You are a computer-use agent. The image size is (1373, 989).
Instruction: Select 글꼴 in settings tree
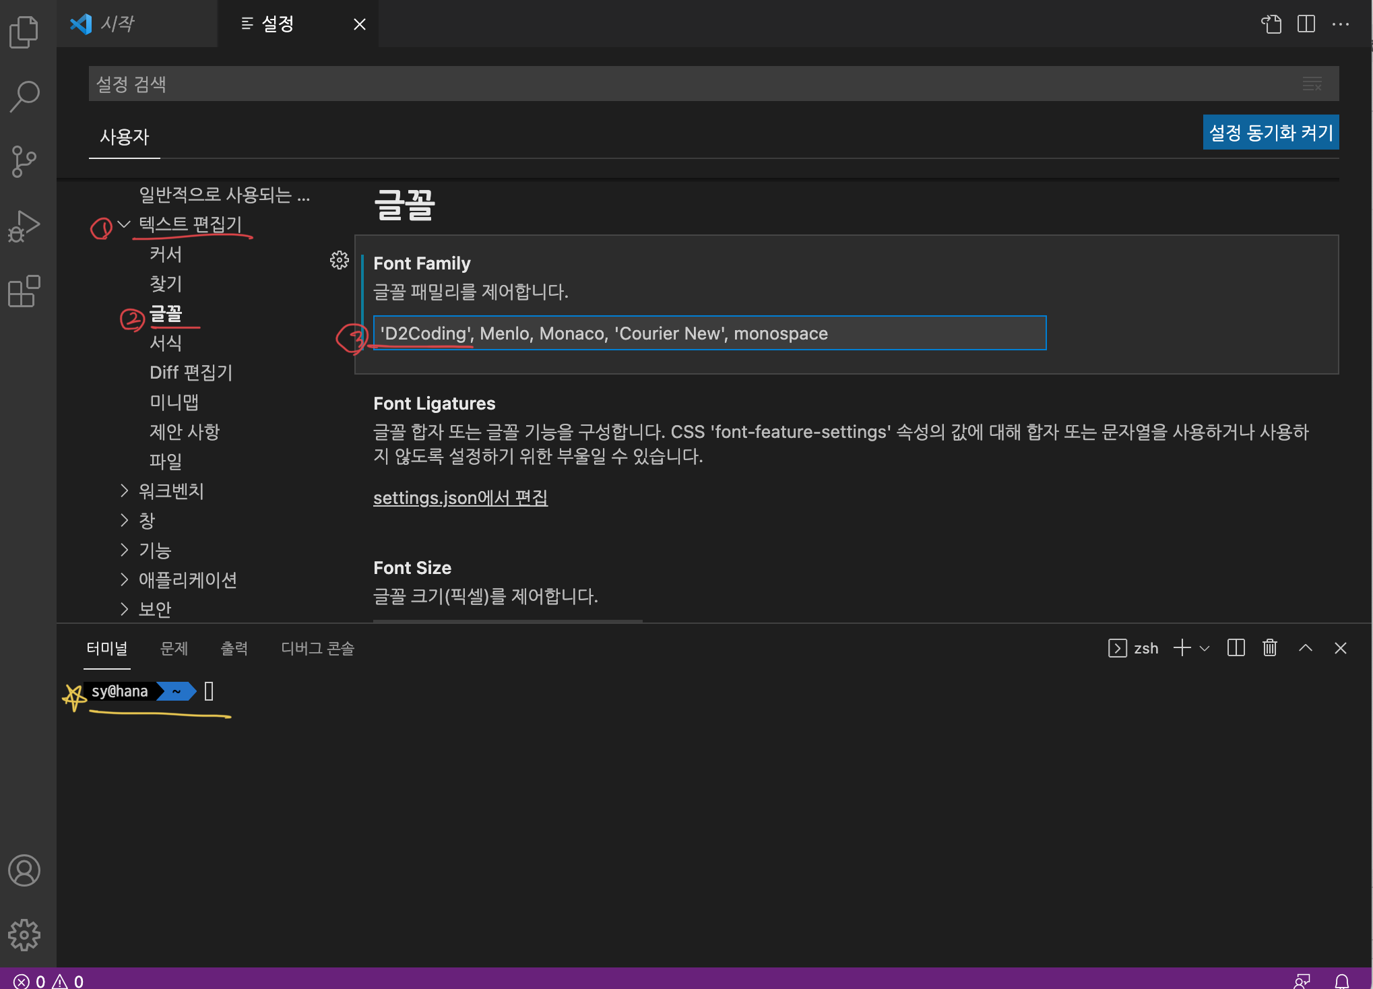pos(166,313)
